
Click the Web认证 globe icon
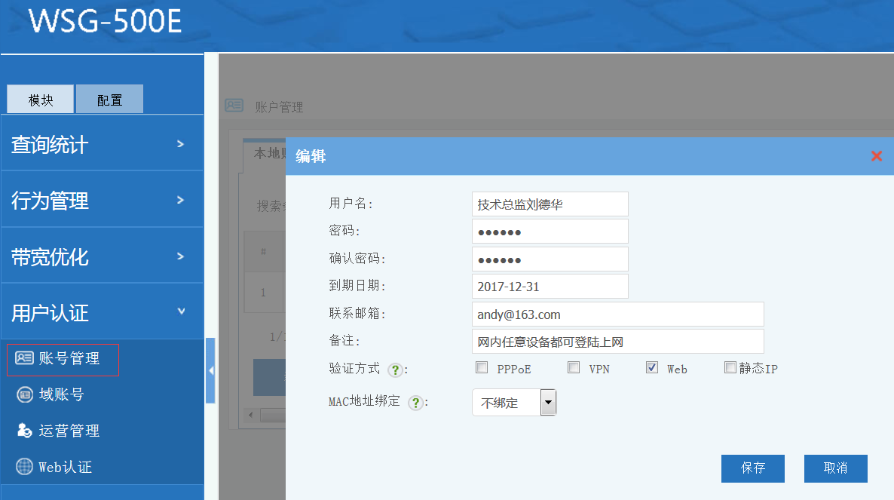[x=24, y=467]
